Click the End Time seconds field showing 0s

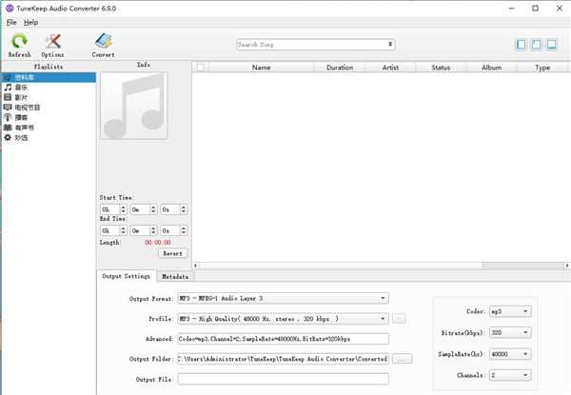click(170, 230)
